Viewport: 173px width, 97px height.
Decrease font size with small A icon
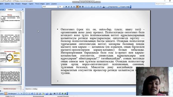(94, 7)
